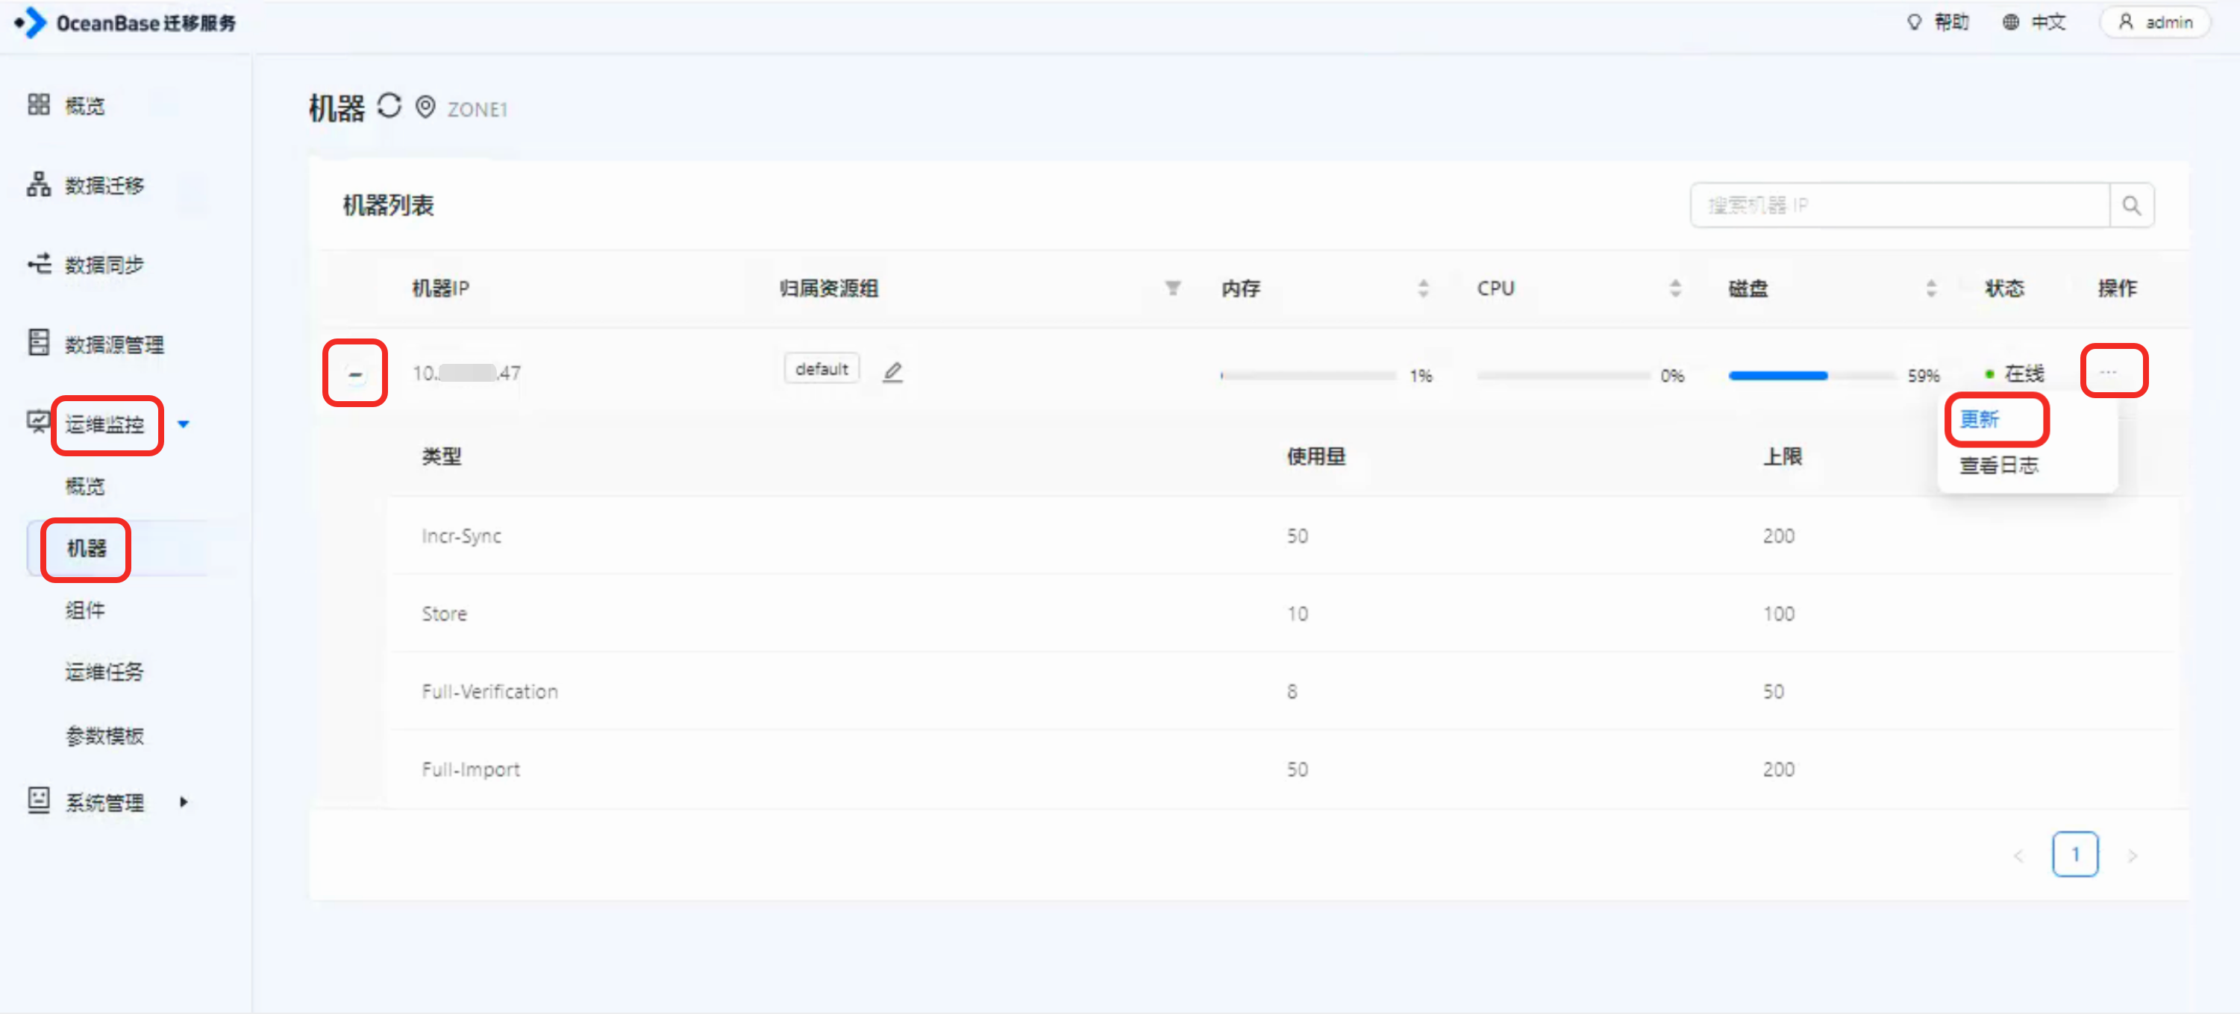Sort the table by CPU column
The height and width of the screenshot is (1014, 2240).
[x=1675, y=288]
